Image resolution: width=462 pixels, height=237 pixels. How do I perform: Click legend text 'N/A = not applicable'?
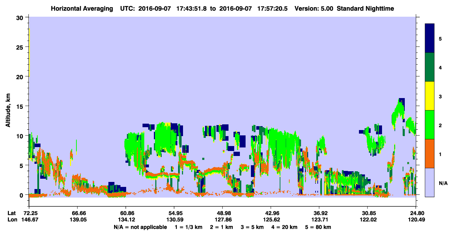coord(140,227)
